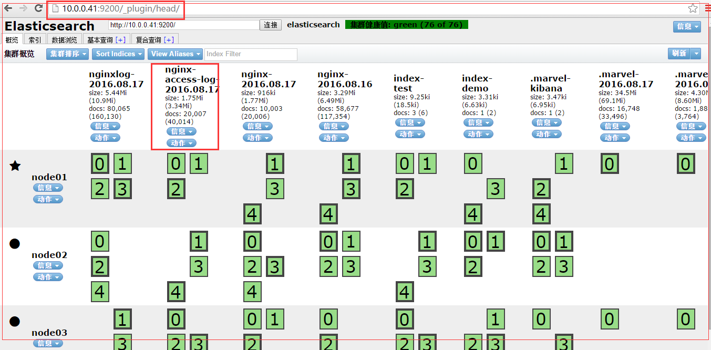Viewport: 711px width, 350px height.
Task: Open 动作 for .marvel-kibana index
Action: coord(547,134)
